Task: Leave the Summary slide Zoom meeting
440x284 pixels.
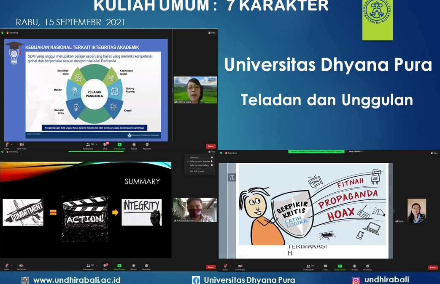Action: point(211,267)
